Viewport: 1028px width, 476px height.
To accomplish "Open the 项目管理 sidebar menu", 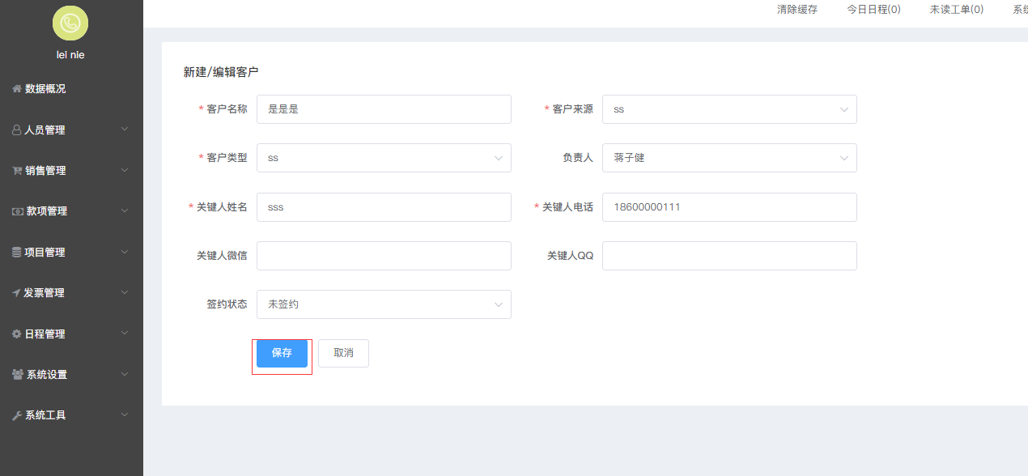I will 71,252.
